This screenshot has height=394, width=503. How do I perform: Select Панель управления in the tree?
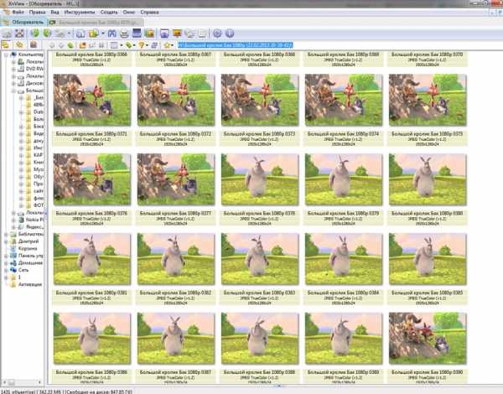31,256
